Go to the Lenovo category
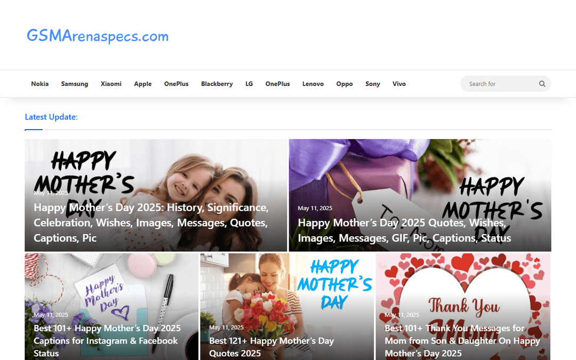The height and width of the screenshot is (360, 576). pos(313,84)
